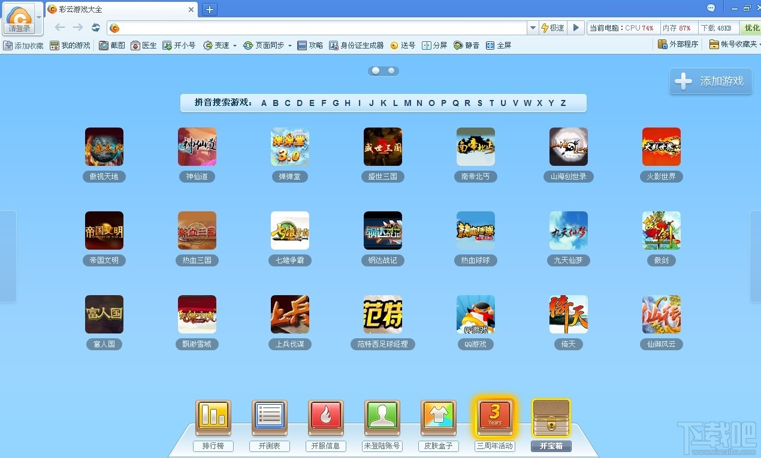Click the 开小号 toolbar item
The image size is (761, 458).
[179, 46]
